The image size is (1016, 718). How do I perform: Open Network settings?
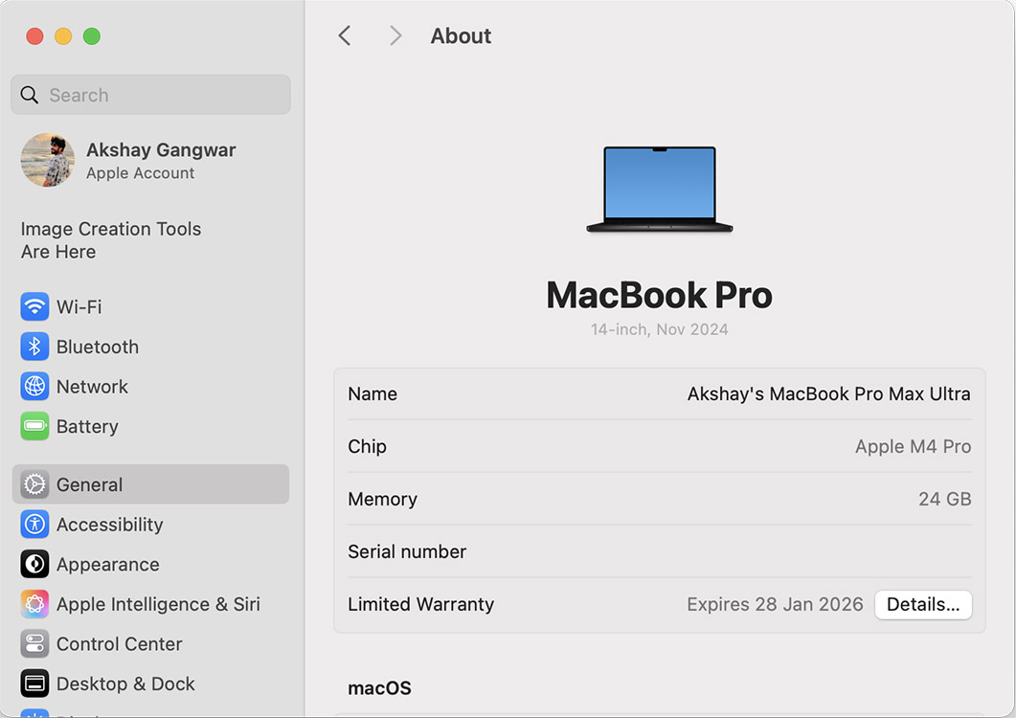(34, 387)
